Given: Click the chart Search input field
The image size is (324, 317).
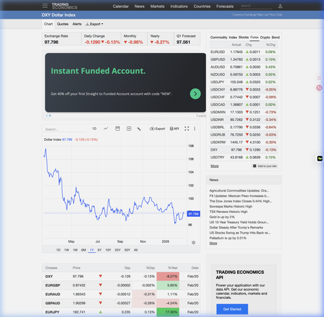Looking at the screenshot, I should (x=65, y=129).
